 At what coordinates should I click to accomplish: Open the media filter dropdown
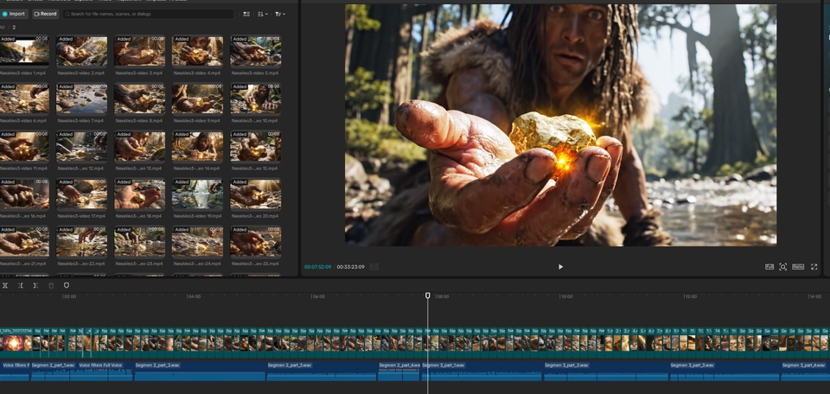point(281,14)
